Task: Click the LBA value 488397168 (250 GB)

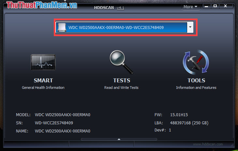Action: pyautogui.click(x=189, y=123)
